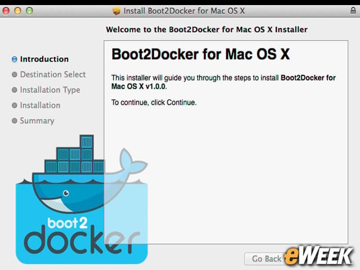
Task: Click the installer package icon in title
Action: [x=116, y=11]
